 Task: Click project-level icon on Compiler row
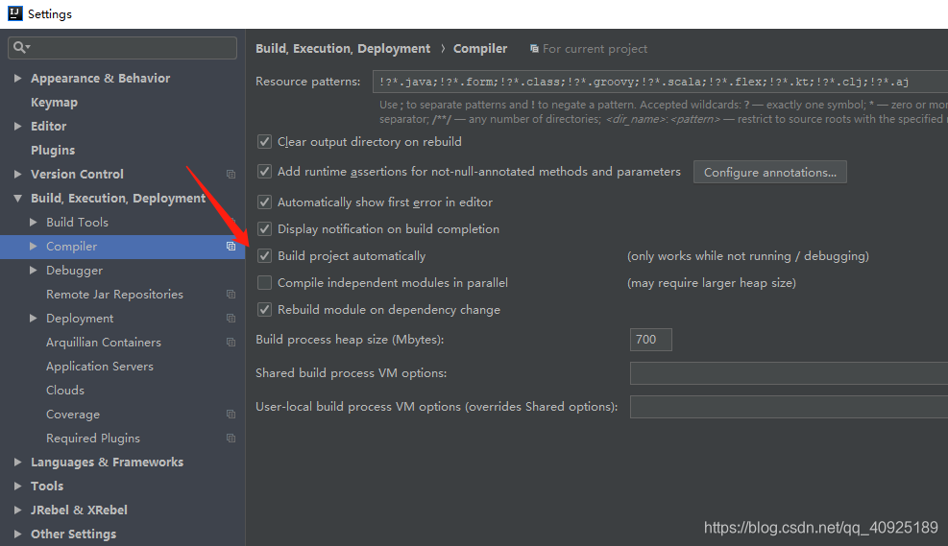point(231,246)
